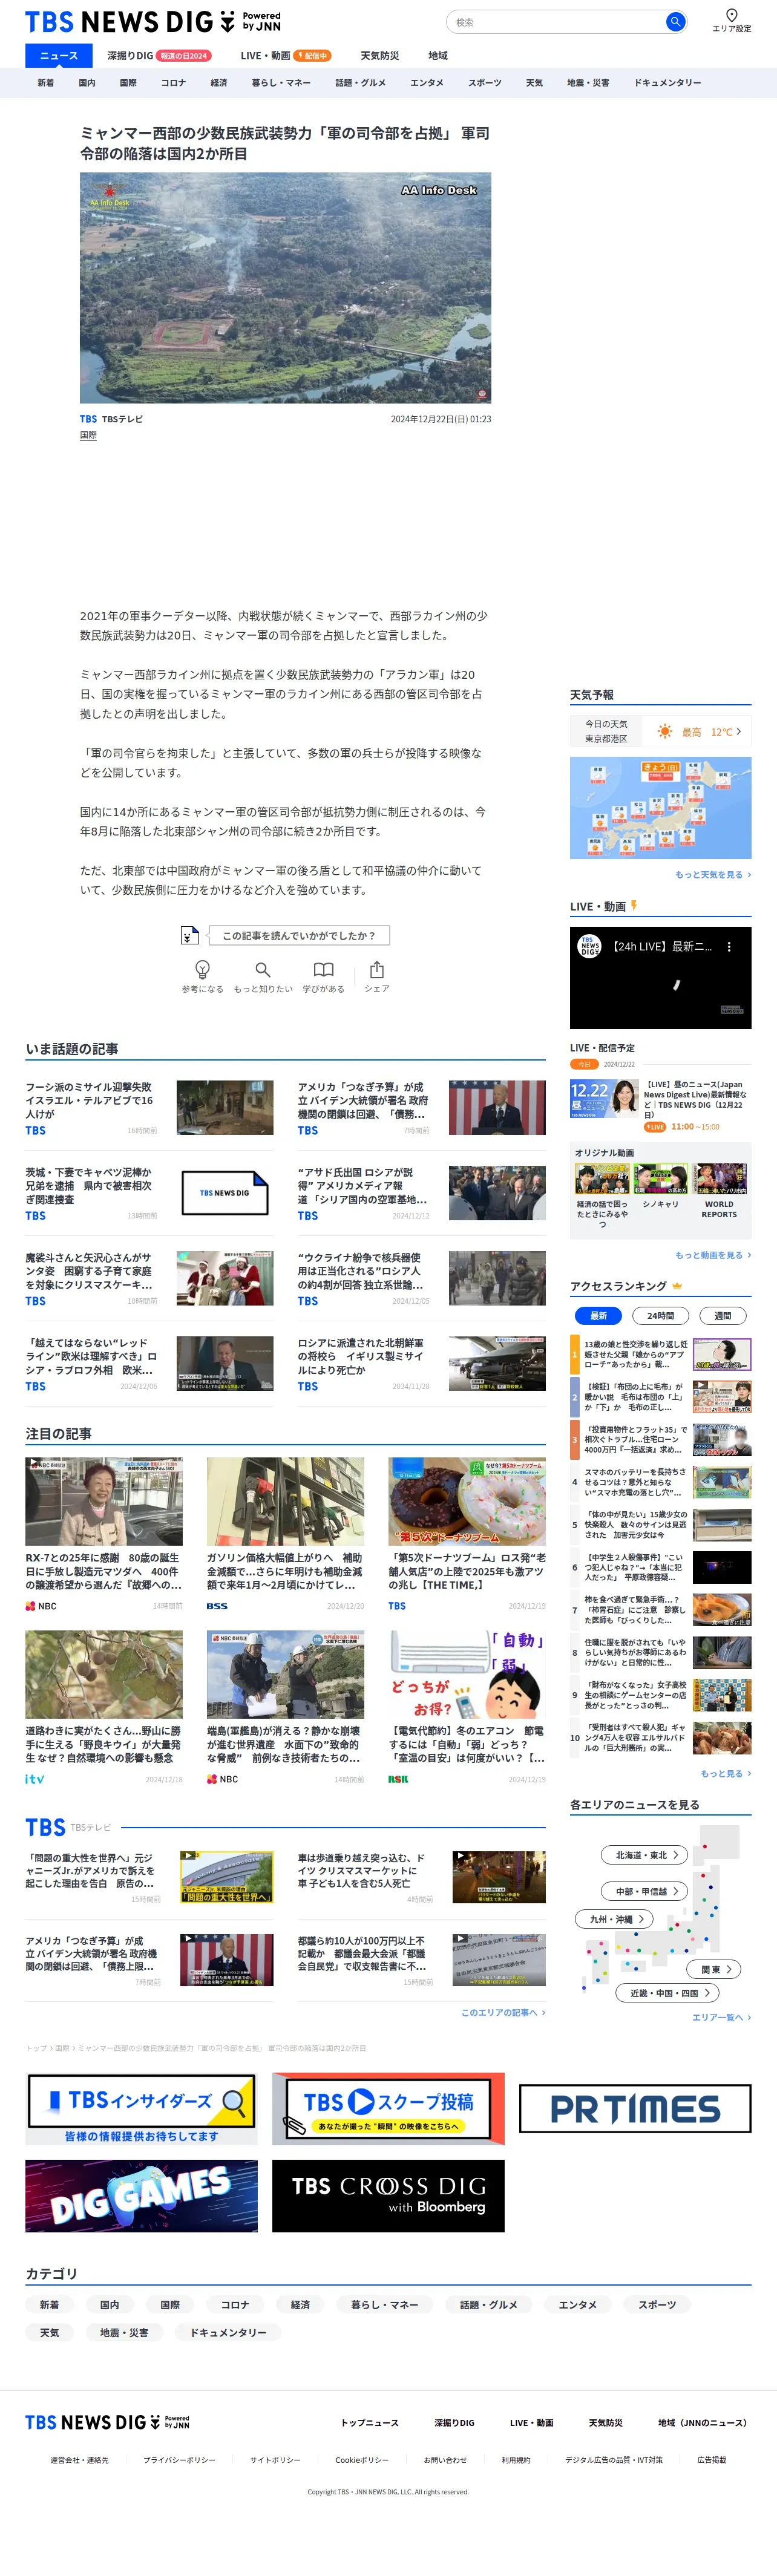Open the 12.22 昼のニュース live thumbnail
777x2576 pixels.
604,1098
